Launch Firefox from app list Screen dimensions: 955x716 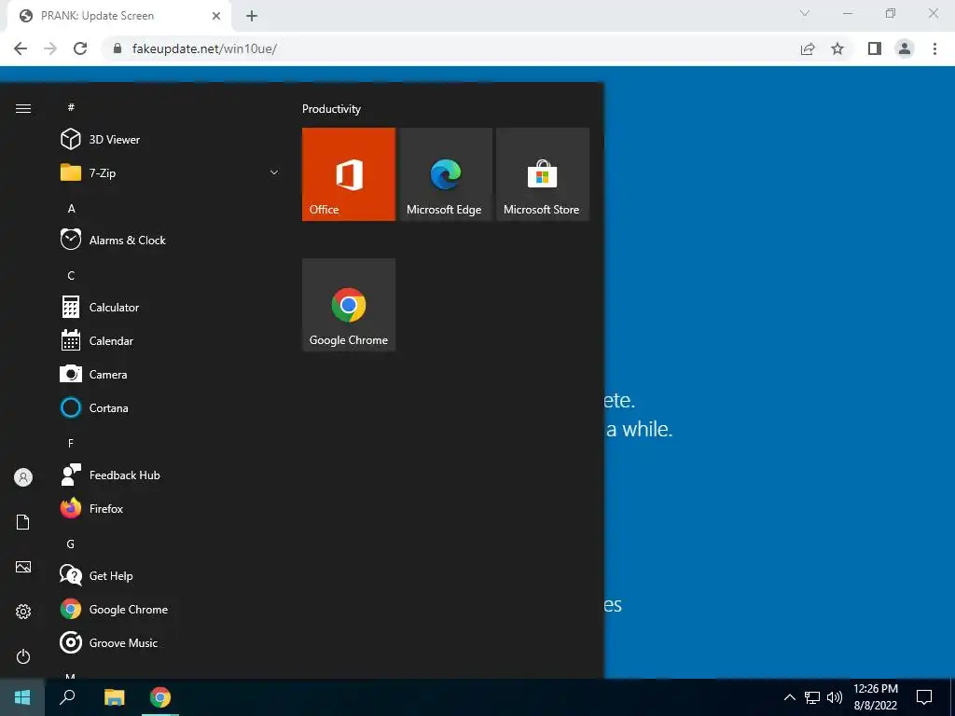pos(171,508)
